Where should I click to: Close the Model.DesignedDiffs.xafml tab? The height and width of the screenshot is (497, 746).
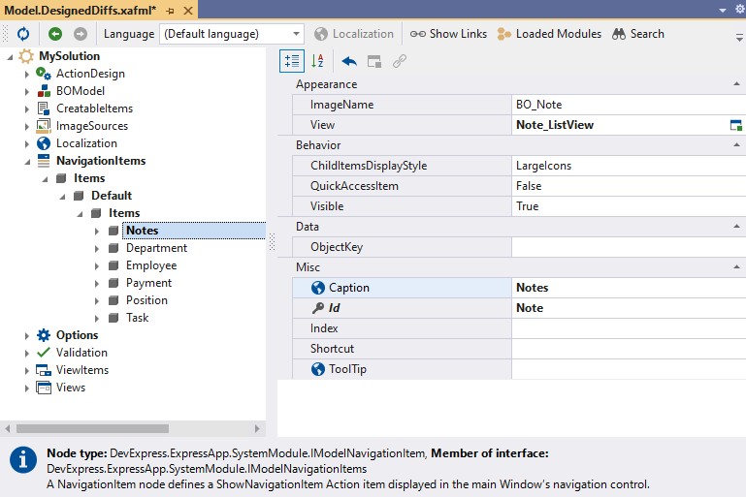click(188, 11)
